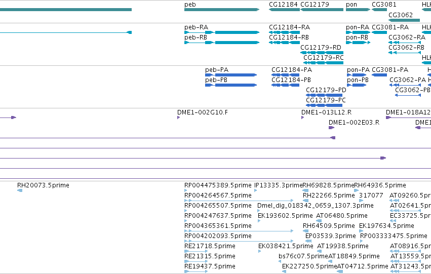Select CG3062-PA protein
The height and width of the screenshot is (274, 431).
coord(405,85)
